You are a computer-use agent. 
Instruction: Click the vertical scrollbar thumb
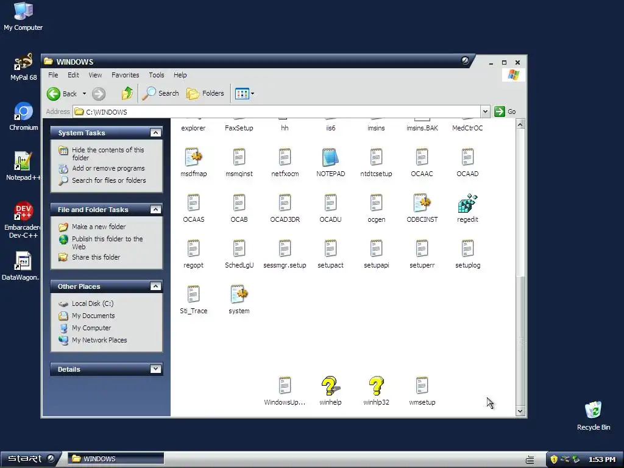520,340
